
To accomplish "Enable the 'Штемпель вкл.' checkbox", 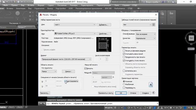I will click(124, 71).
